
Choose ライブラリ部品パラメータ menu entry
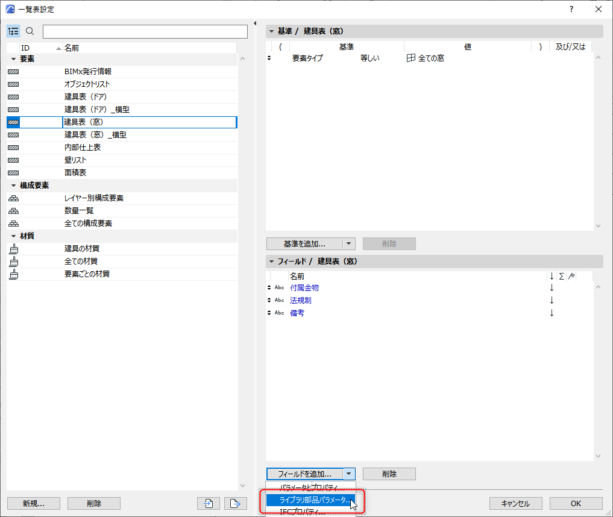[311, 500]
